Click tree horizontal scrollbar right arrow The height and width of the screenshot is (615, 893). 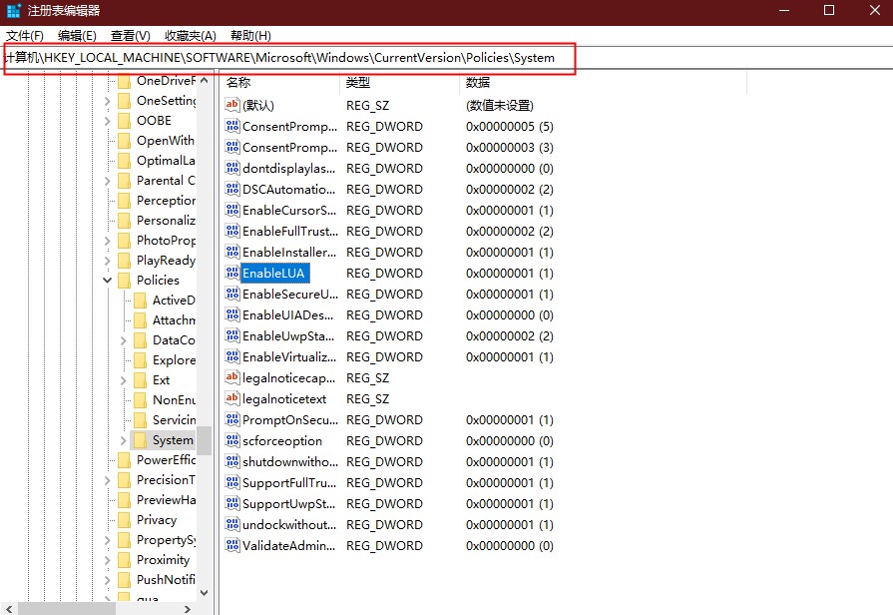(187, 609)
